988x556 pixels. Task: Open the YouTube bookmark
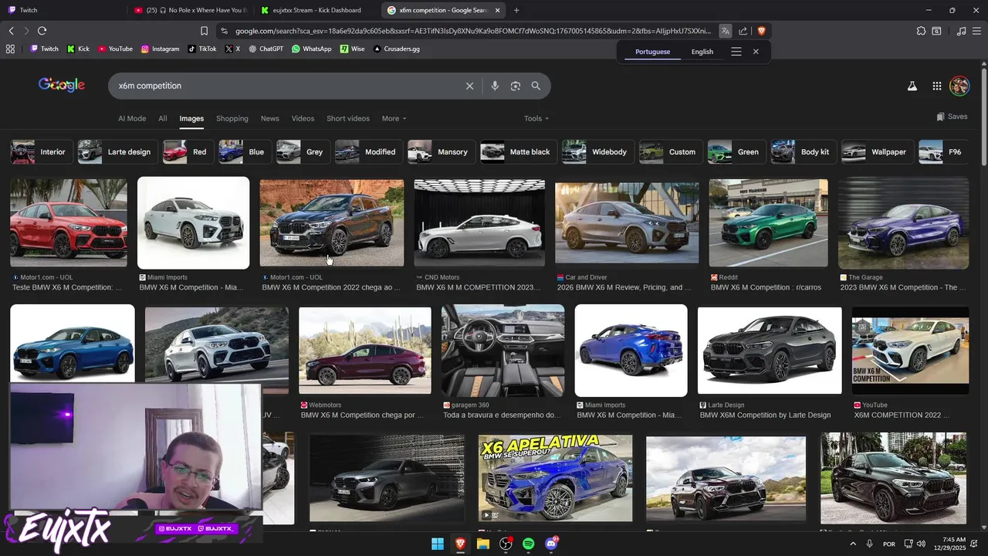point(115,49)
